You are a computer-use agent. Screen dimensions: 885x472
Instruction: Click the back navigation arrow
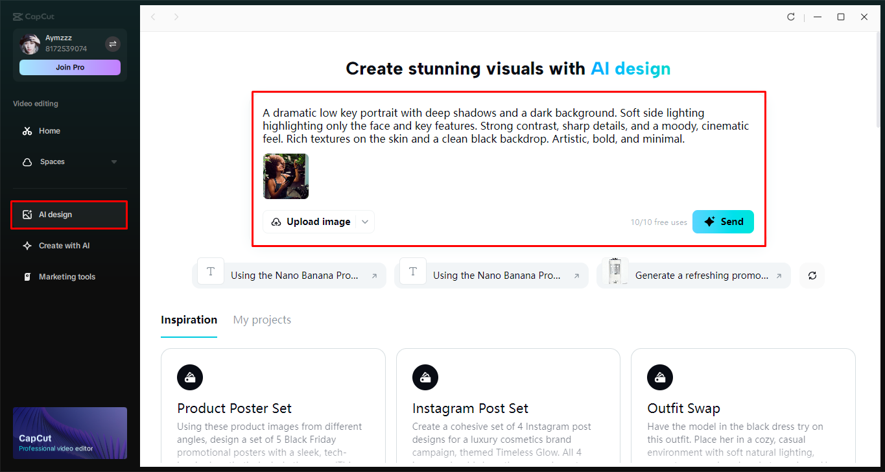coord(153,17)
